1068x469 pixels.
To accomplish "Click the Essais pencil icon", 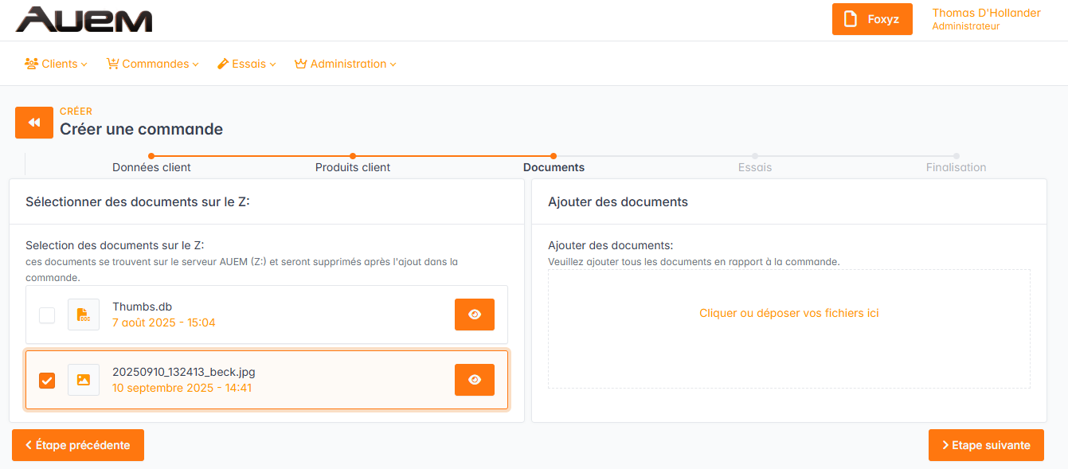I will point(223,64).
